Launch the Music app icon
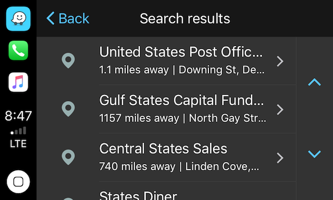 click(18, 82)
